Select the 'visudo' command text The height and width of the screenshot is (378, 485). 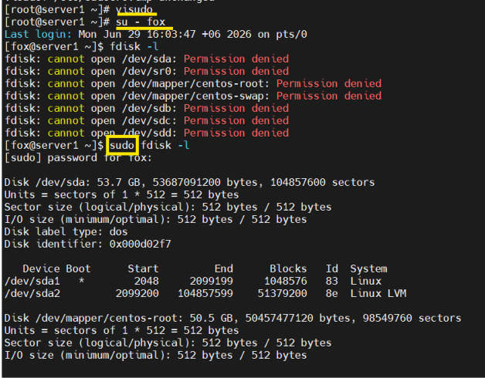click(x=134, y=9)
